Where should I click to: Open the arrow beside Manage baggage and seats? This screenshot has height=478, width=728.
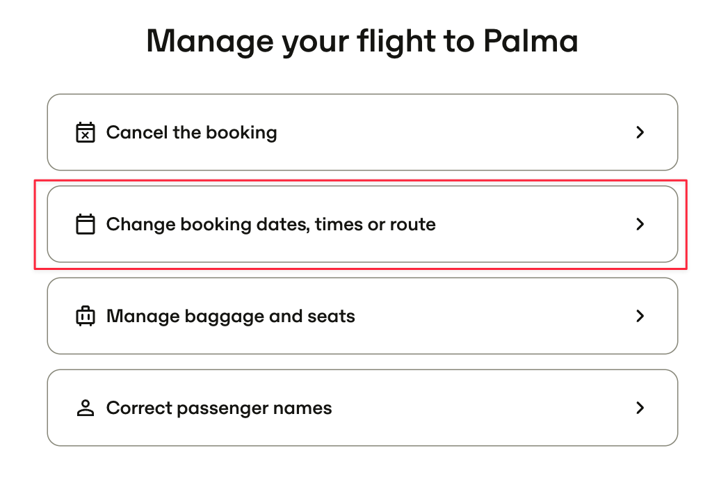[640, 317]
